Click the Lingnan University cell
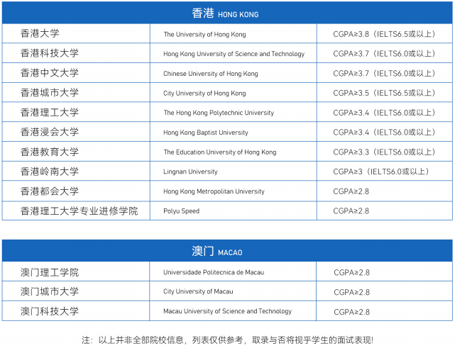455x348 pixels. coord(190,172)
